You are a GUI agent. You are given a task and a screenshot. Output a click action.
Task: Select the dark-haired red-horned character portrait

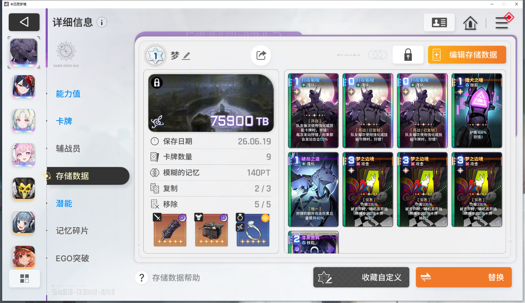pyautogui.click(x=24, y=87)
